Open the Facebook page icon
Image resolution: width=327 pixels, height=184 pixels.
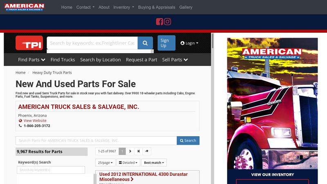coord(159,22)
